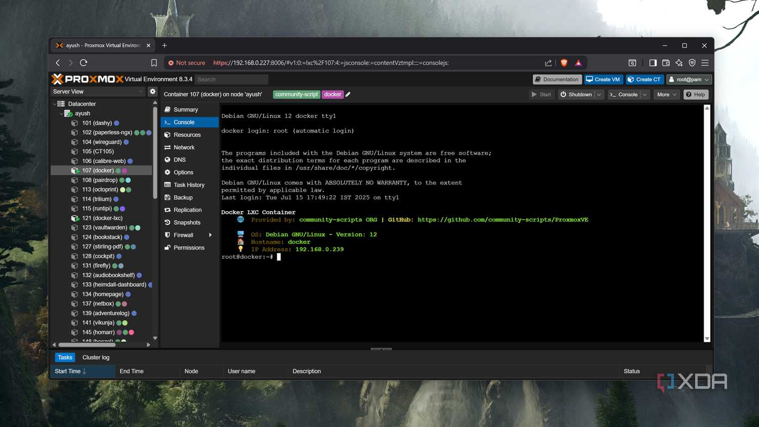Open the DNS settings panel

click(x=180, y=159)
